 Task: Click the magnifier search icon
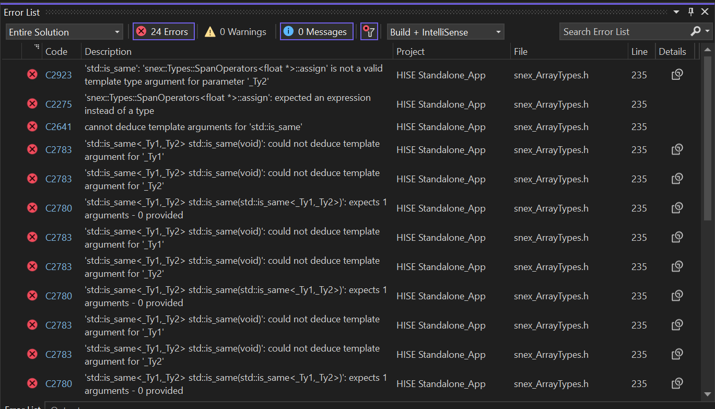pyautogui.click(x=696, y=31)
